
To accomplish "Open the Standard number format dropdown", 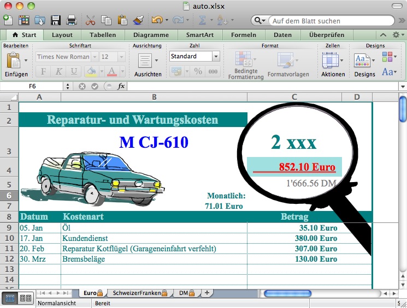I will [216, 56].
